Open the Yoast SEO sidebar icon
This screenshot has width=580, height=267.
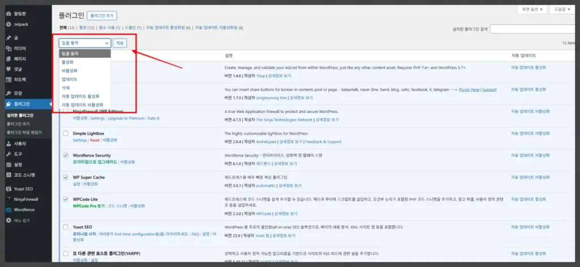9,189
